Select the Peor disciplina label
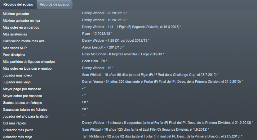Screen dimensions: 257x140 pos(14,55)
